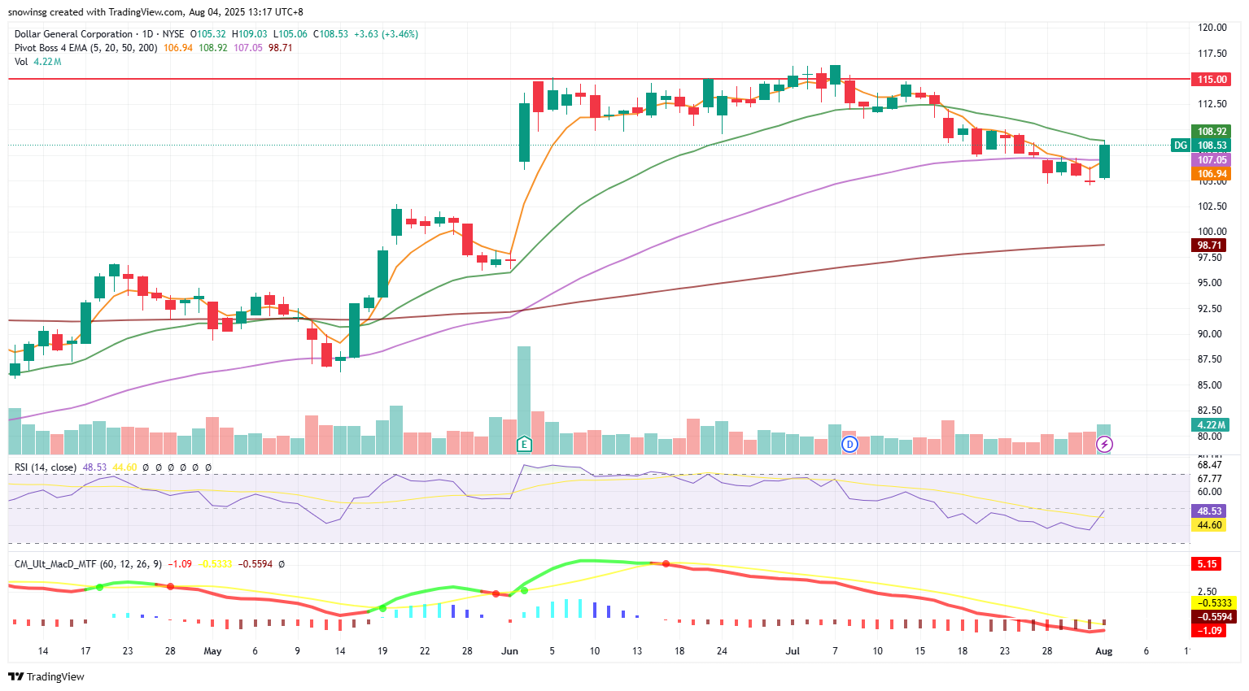Click the D dividend marker in the volume pane
1249x691 pixels.
point(849,444)
